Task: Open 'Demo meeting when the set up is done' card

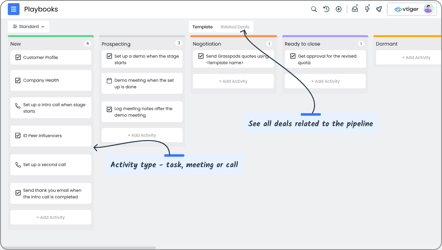Action: point(142,84)
